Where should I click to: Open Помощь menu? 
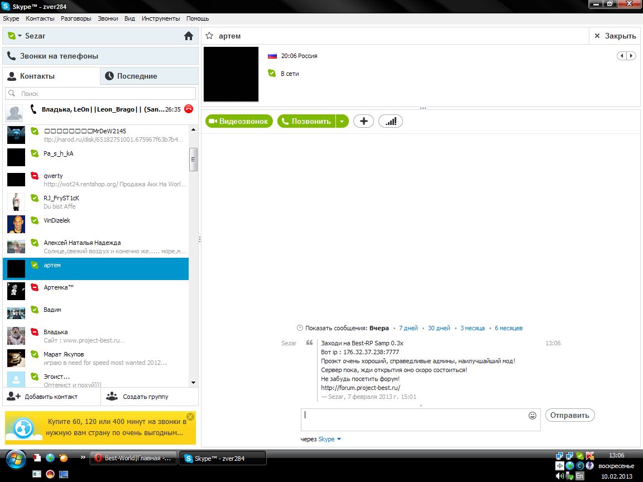point(198,18)
